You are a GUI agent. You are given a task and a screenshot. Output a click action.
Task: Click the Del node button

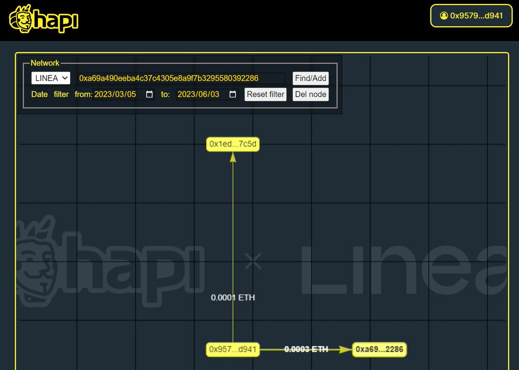pos(311,94)
